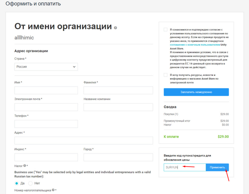Click the Покупки (1) summary row
This screenshot has width=249, height=194.
196,114
